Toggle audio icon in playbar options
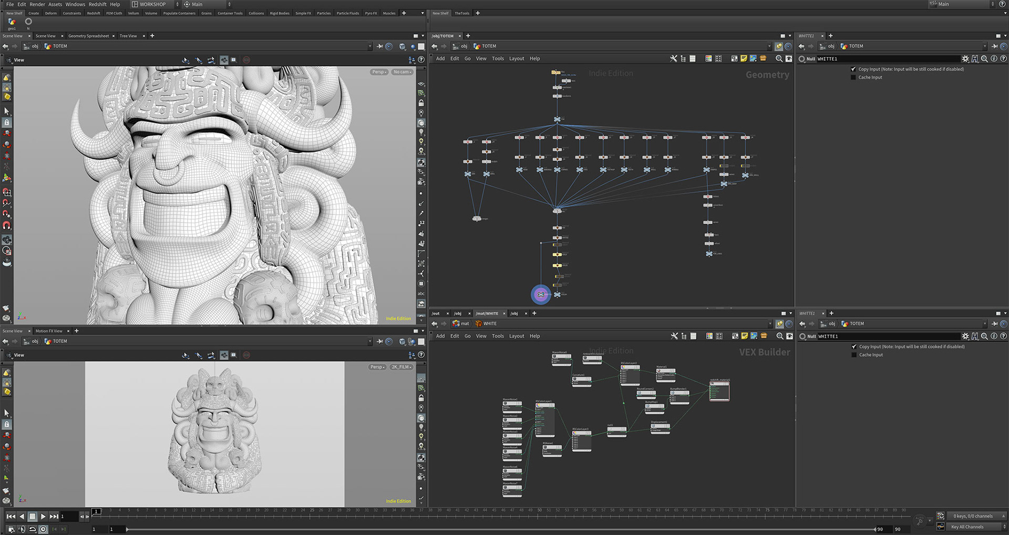This screenshot has width=1009, height=535. [x=22, y=530]
